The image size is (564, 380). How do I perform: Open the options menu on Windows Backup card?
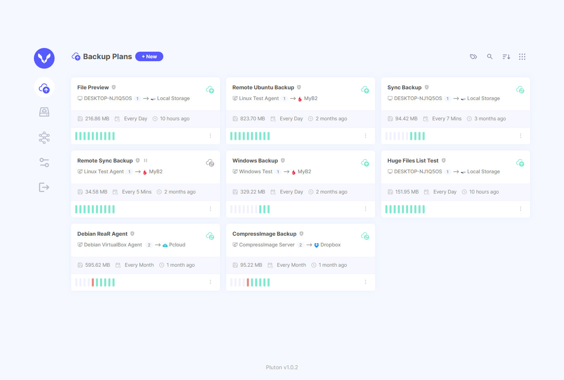pos(365,208)
